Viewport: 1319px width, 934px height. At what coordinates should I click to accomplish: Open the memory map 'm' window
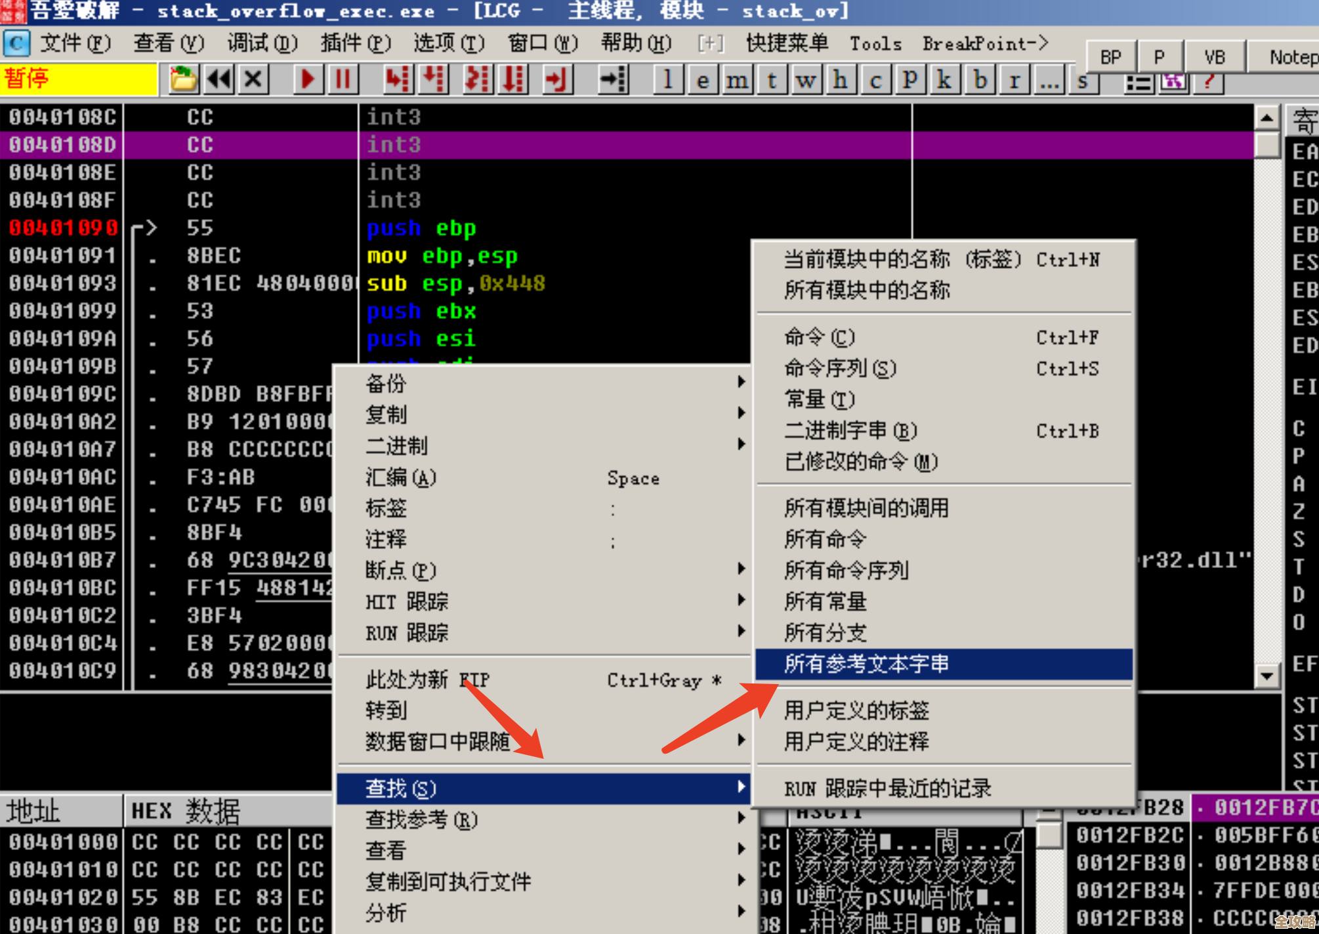tap(737, 80)
